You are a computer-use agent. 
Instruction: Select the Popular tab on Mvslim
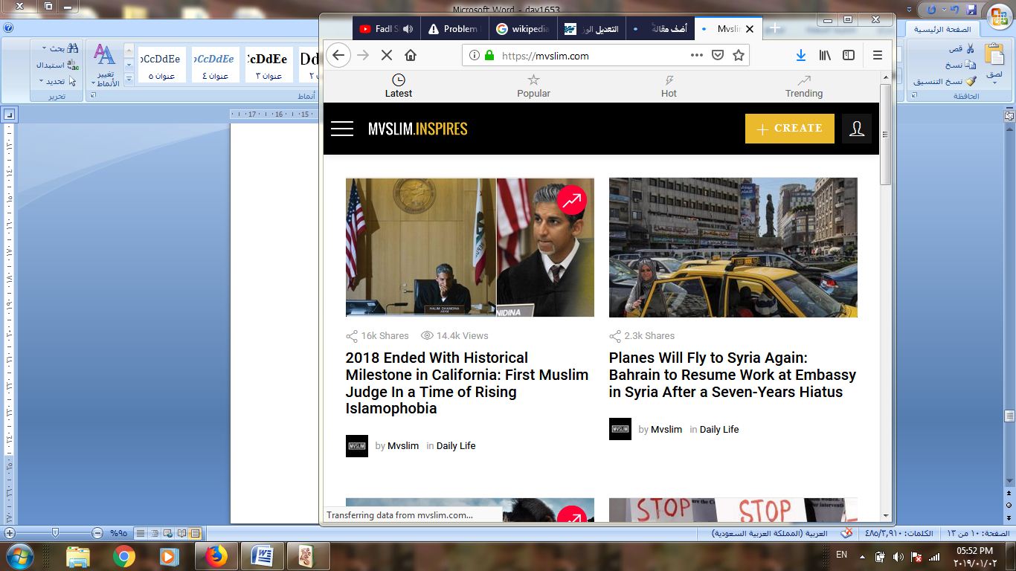tap(533, 86)
